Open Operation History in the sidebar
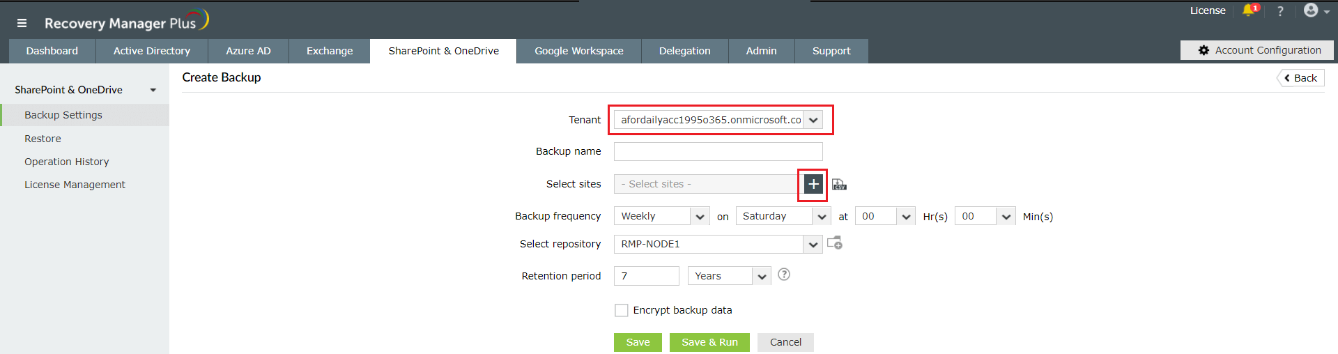Image resolution: width=1338 pixels, height=354 pixels. coord(67,162)
